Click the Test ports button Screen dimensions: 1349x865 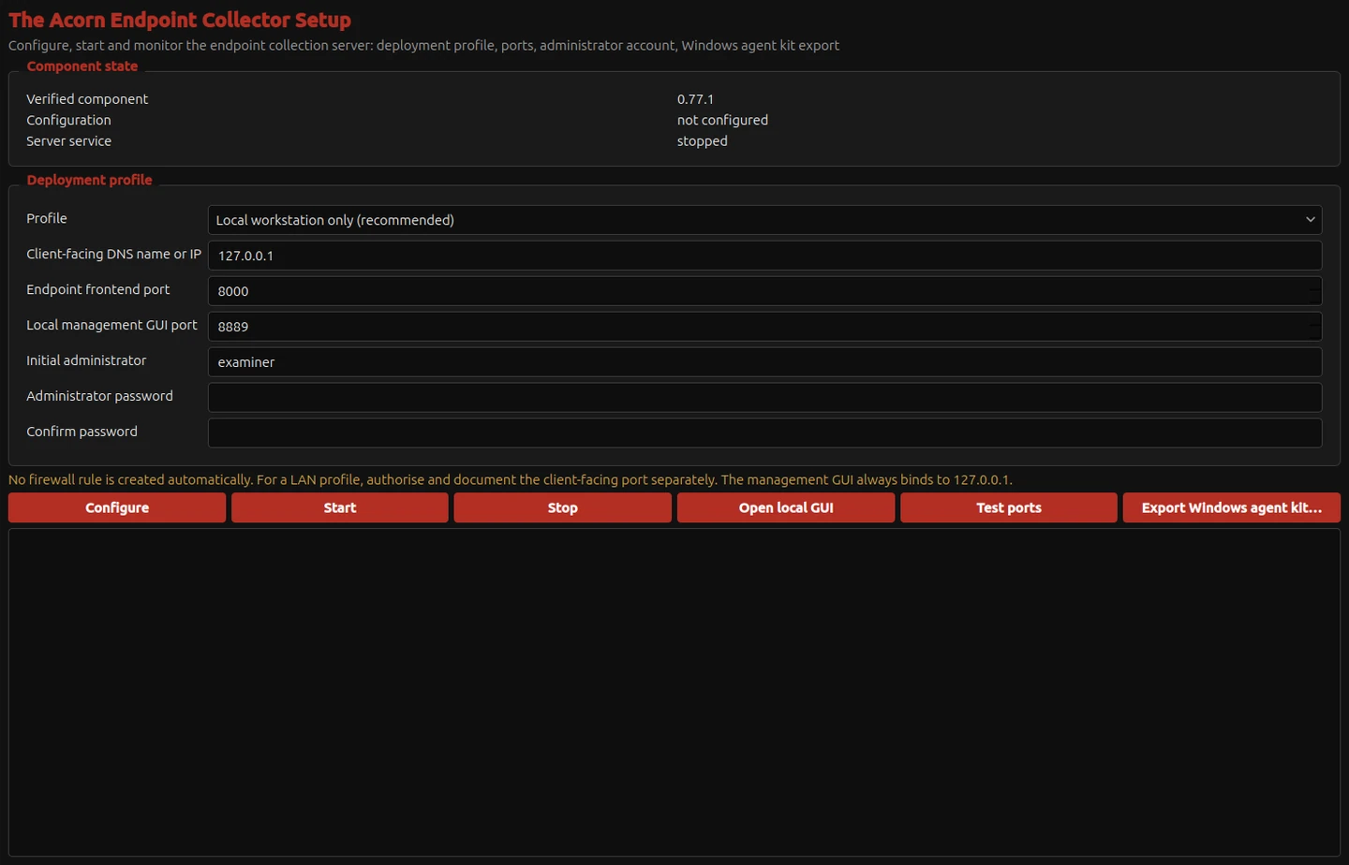coord(1009,507)
